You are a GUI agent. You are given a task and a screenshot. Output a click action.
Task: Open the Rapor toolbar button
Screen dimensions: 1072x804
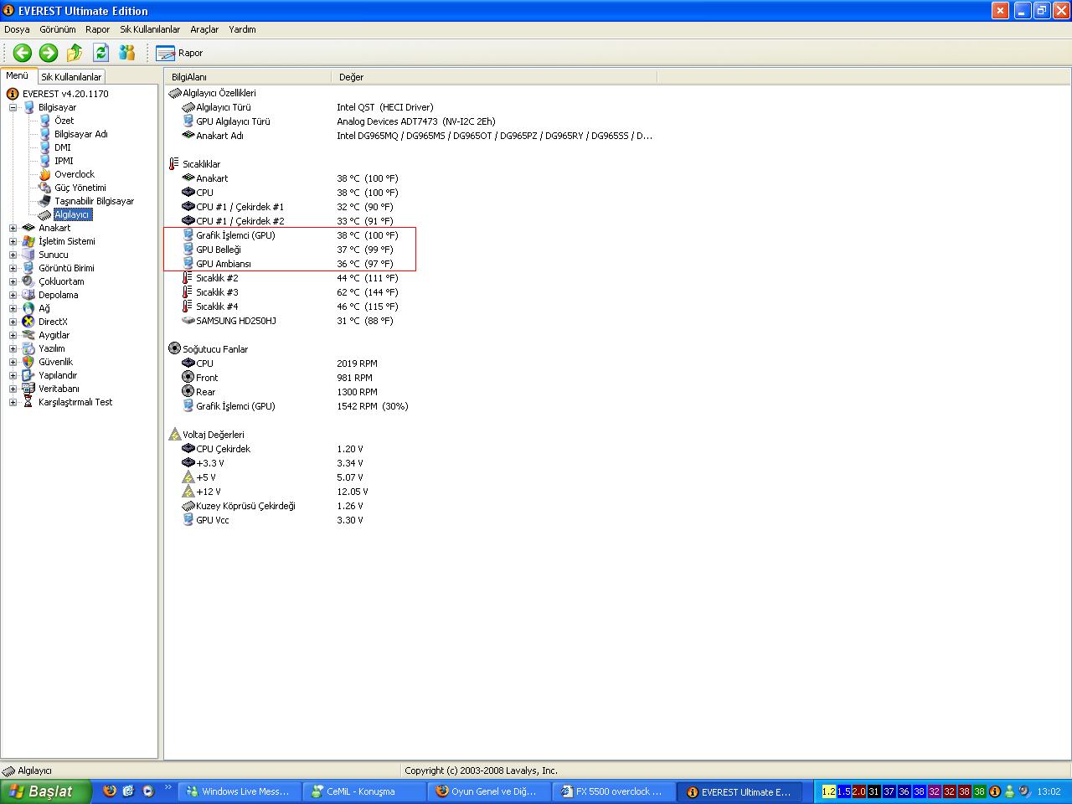click(179, 53)
